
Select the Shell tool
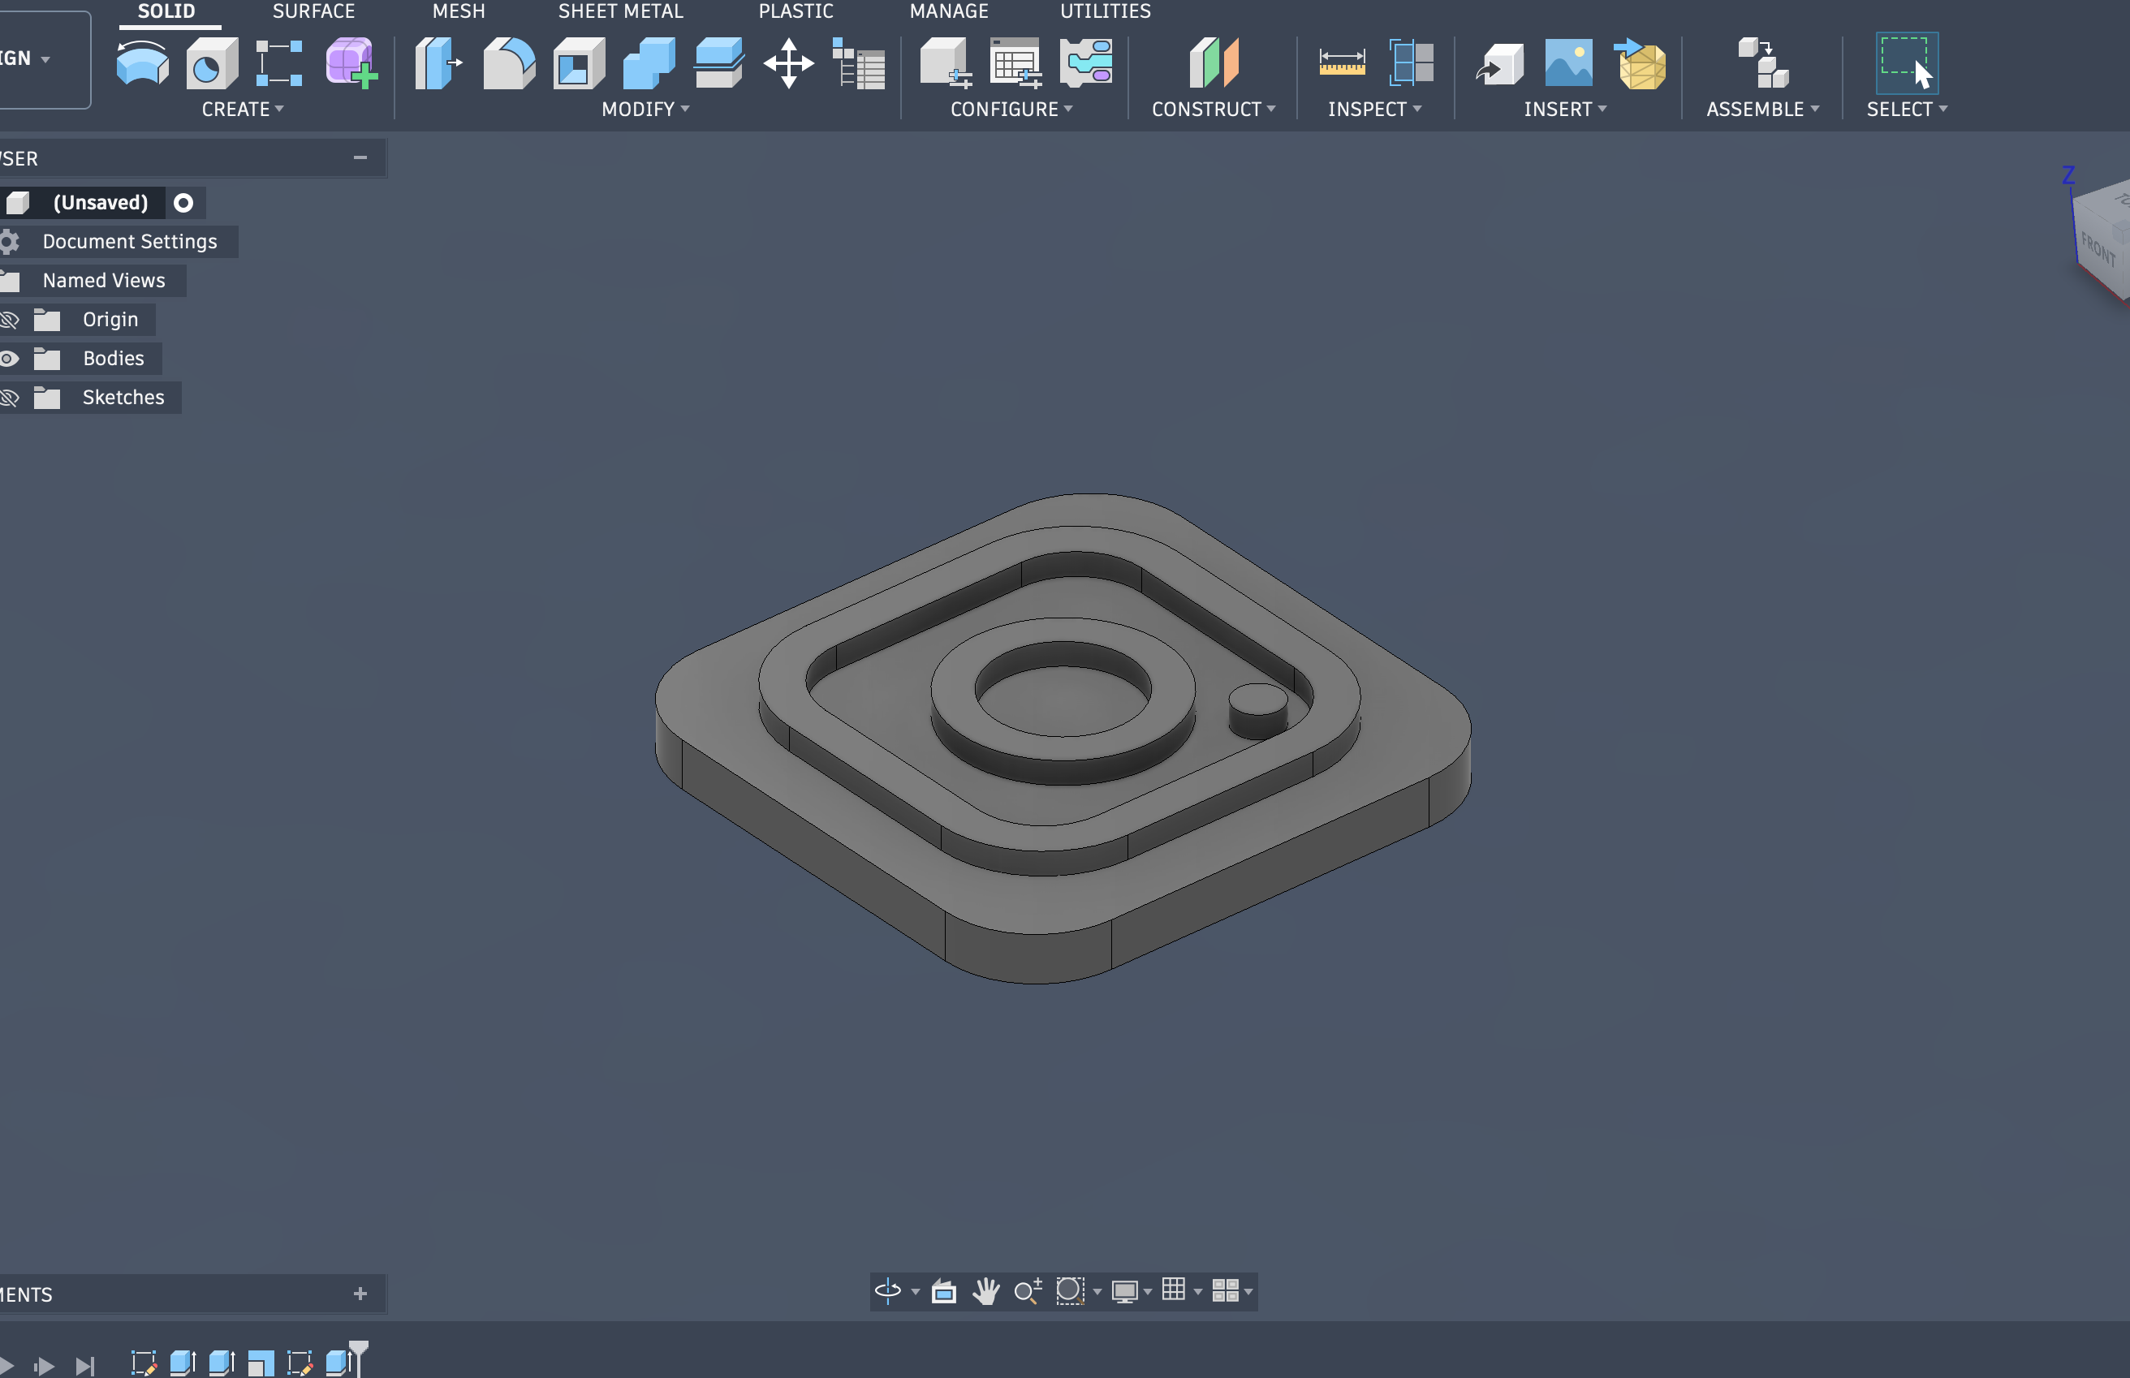pos(579,62)
